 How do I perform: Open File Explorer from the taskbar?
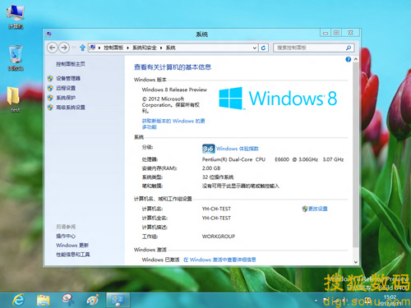click(44, 300)
